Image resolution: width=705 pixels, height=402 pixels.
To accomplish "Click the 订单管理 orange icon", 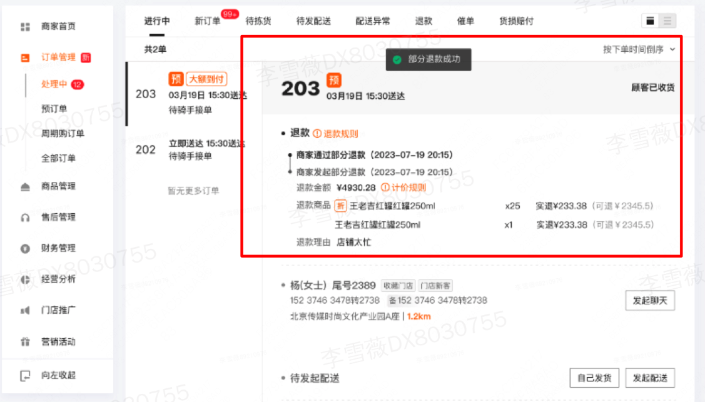I will tap(25, 58).
